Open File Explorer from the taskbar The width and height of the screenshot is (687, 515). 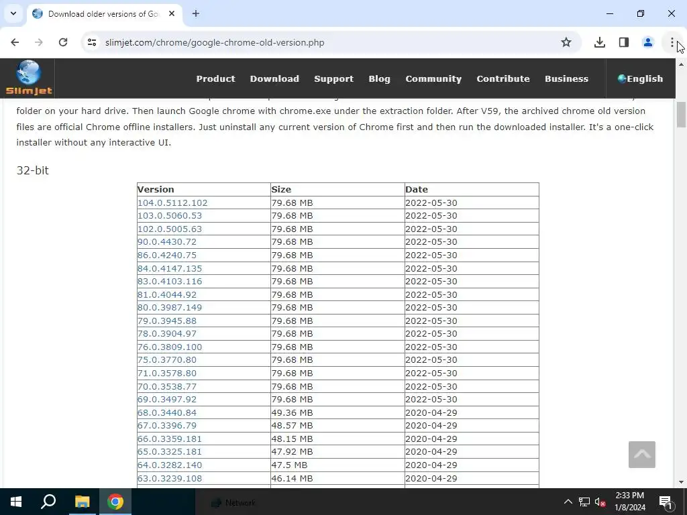(x=82, y=502)
